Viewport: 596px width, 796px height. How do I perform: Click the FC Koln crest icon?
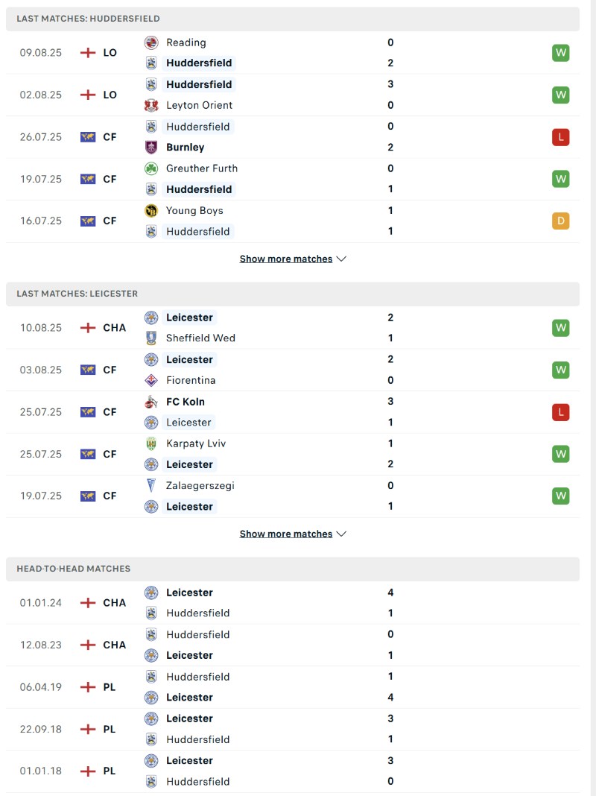[x=151, y=402]
